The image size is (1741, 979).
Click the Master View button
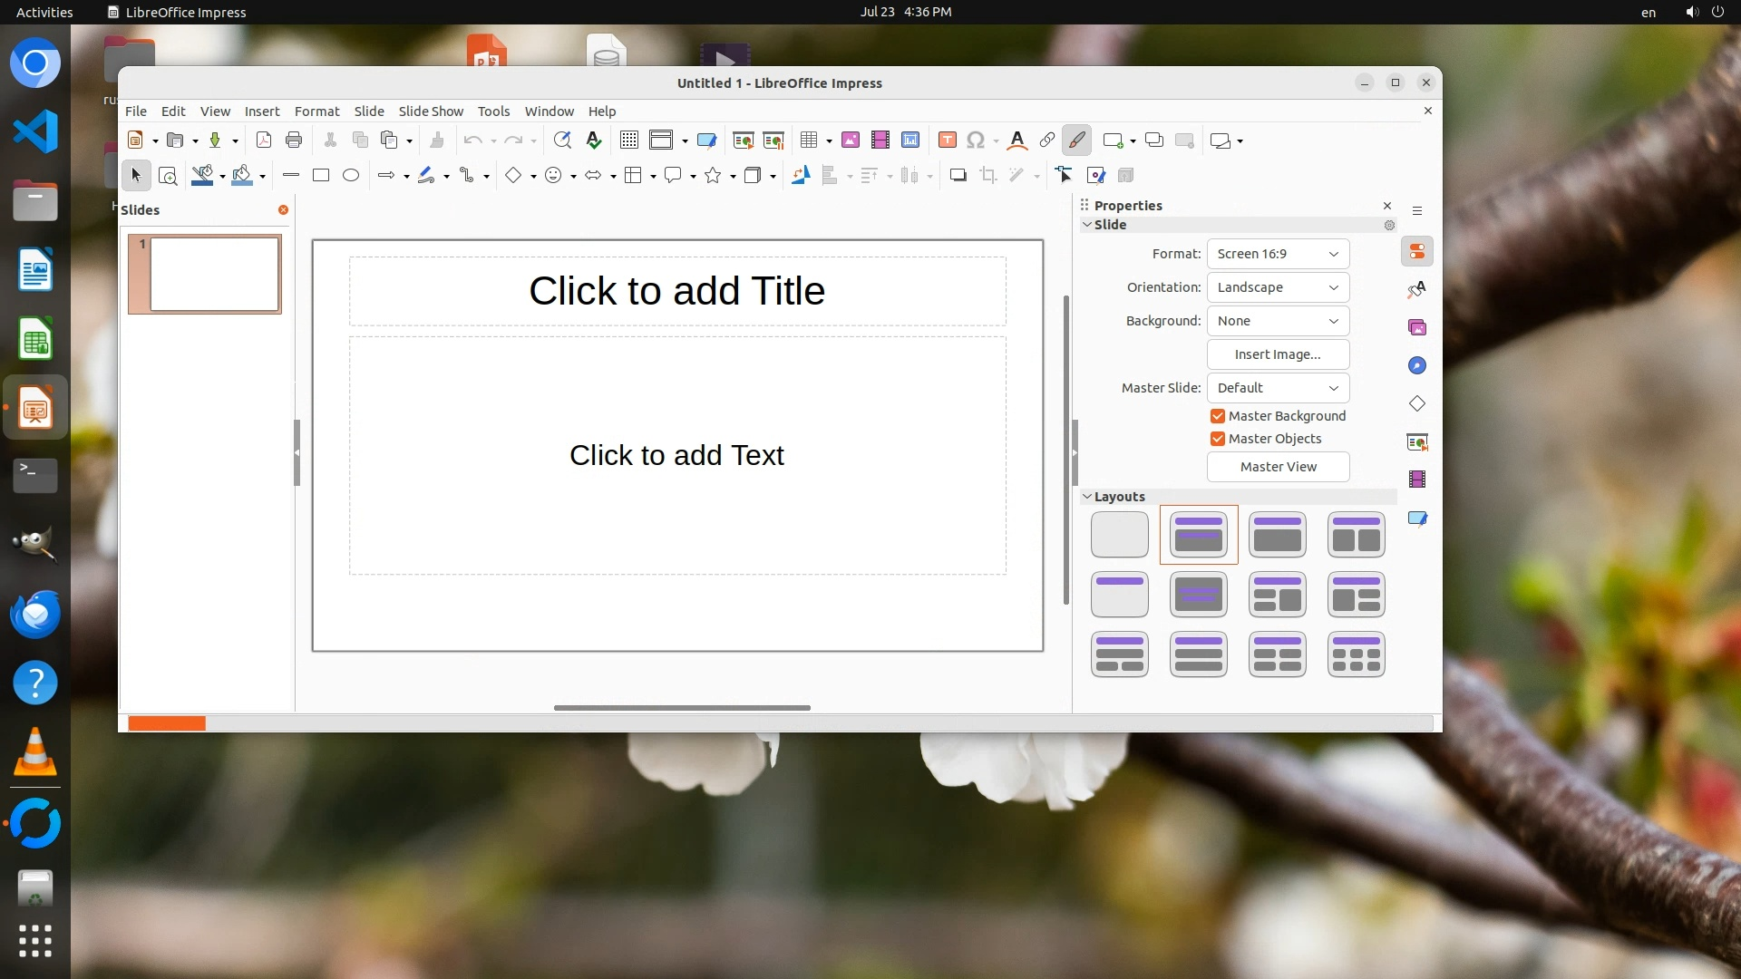pos(1277,467)
